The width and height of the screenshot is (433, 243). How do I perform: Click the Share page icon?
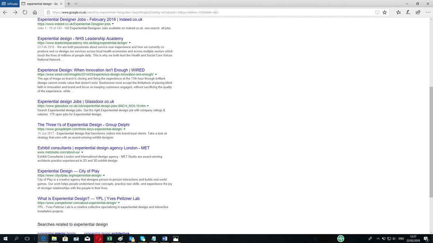(418, 12)
